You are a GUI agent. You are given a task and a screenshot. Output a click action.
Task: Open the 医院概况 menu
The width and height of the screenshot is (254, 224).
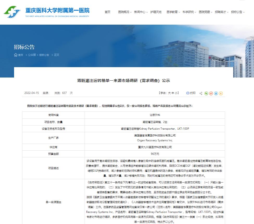[x=124, y=12]
